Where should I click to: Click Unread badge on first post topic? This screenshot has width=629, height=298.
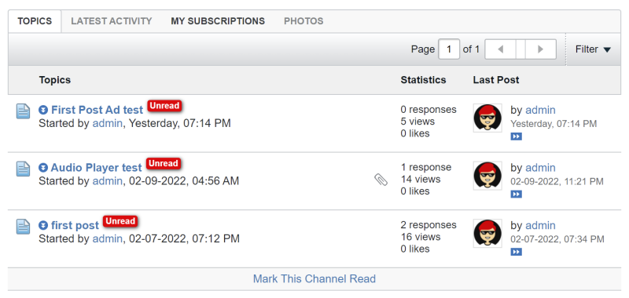[120, 221]
